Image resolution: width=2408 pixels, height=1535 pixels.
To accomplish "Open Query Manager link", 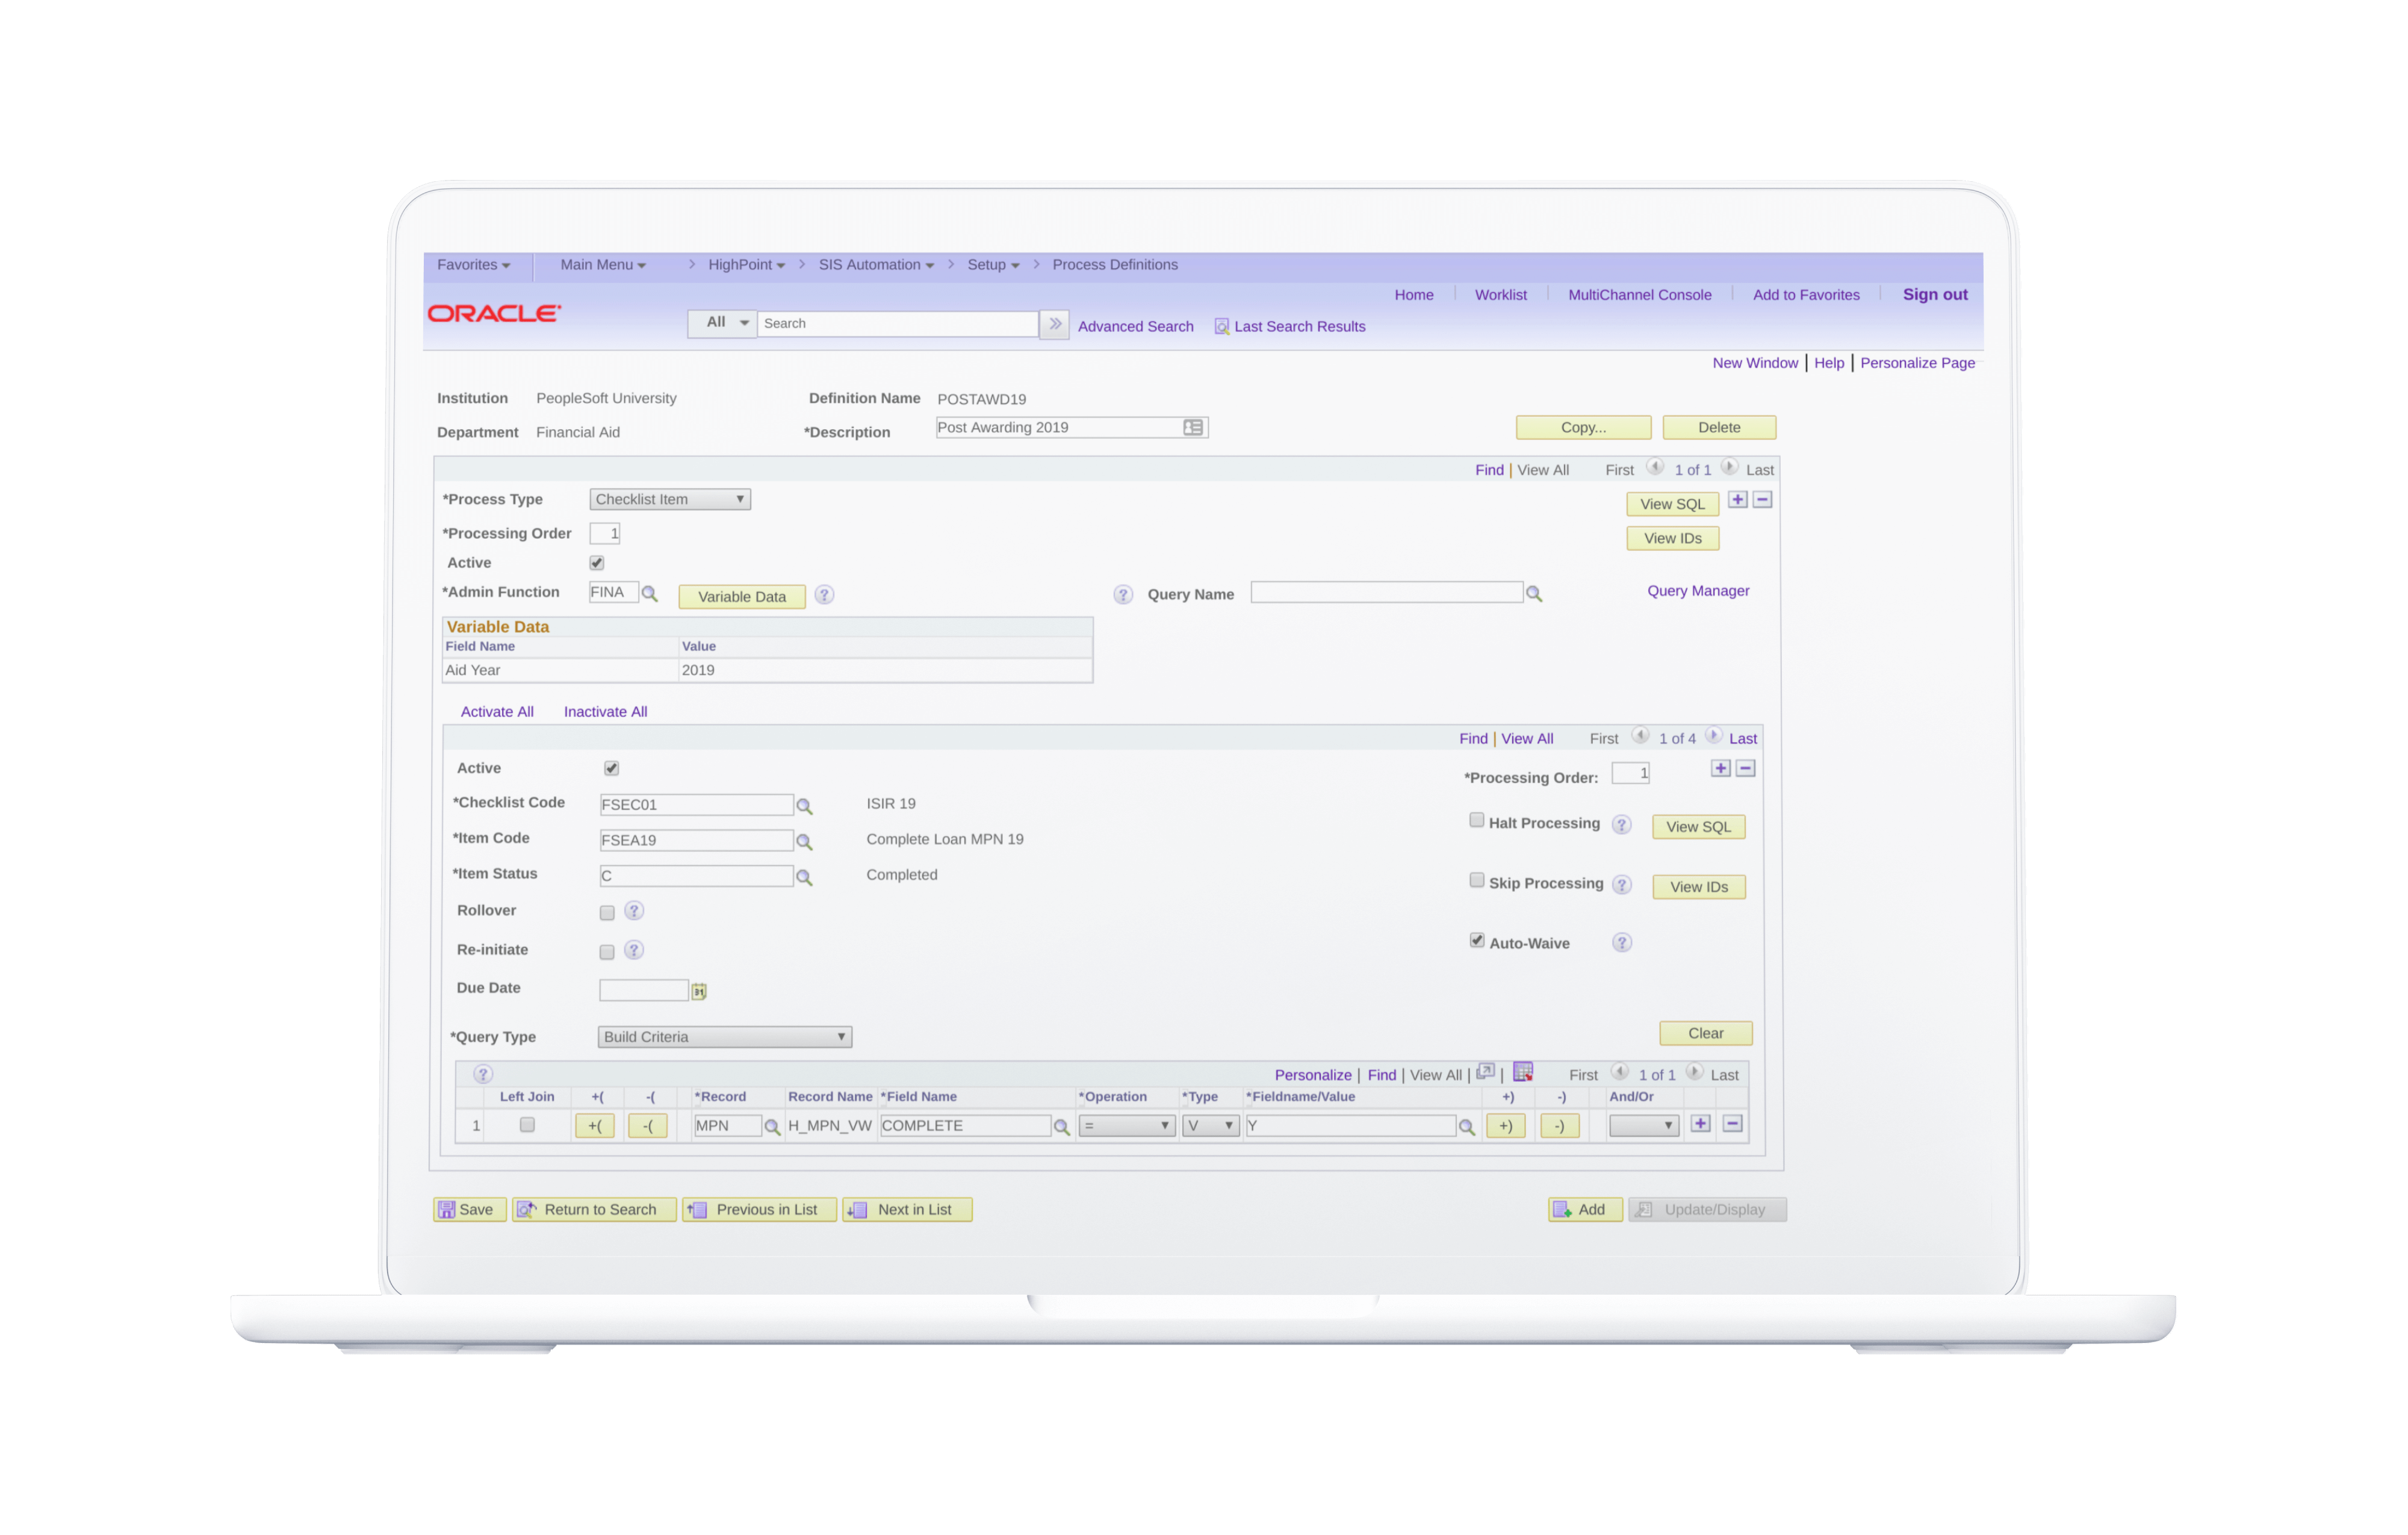I will pos(1698,591).
